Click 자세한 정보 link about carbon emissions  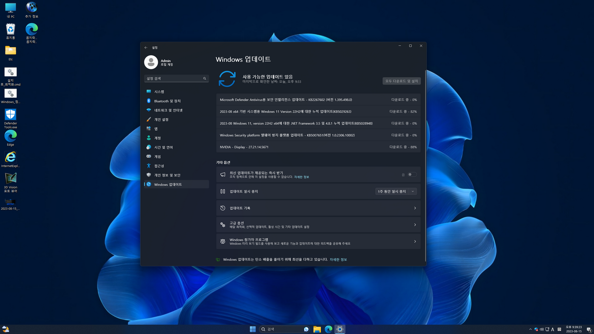click(338, 259)
